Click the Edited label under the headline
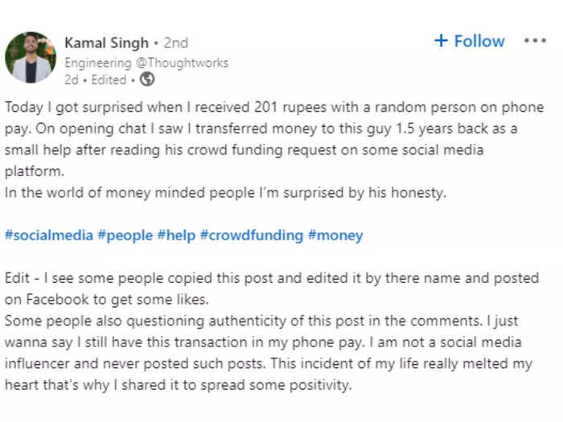The width and height of the screenshot is (563, 422). point(109,80)
